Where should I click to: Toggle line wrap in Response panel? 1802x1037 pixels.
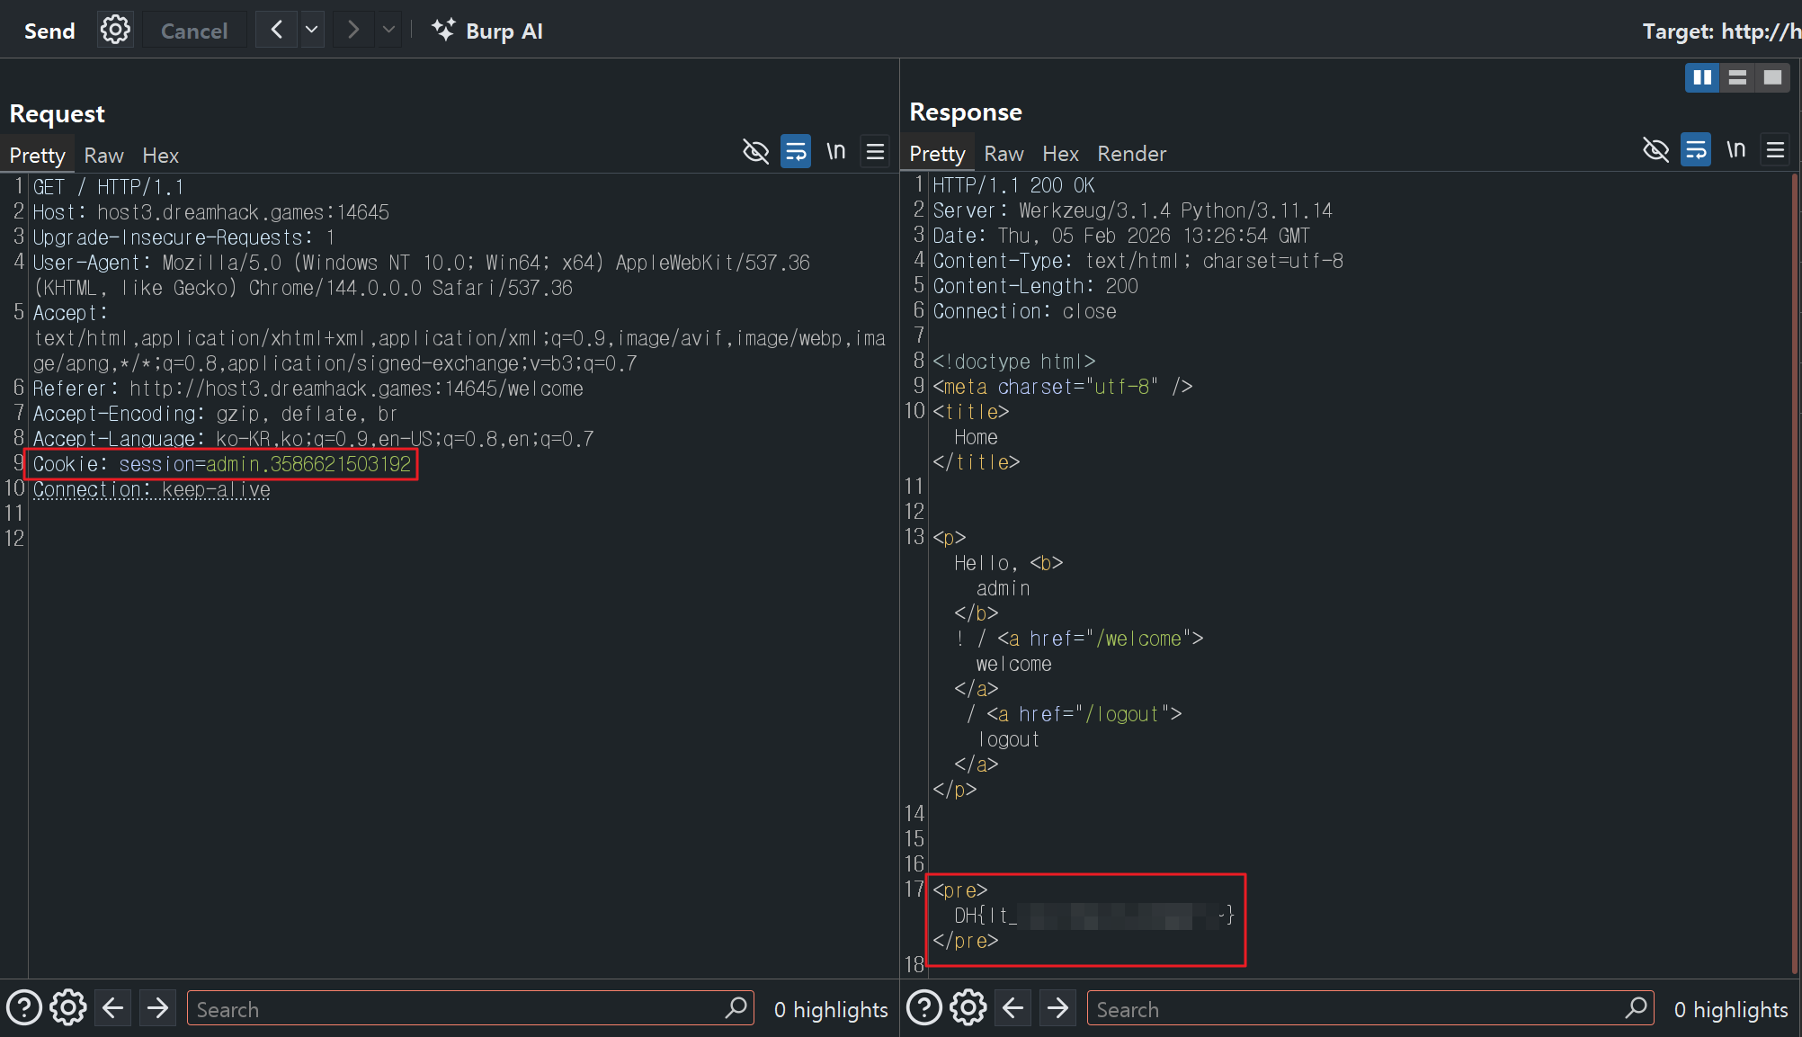[x=1696, y=149]
